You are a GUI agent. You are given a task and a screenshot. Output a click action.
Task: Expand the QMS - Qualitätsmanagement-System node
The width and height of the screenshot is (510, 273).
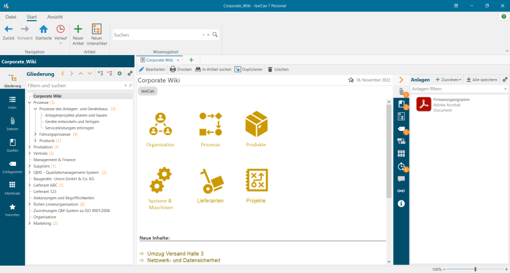[30, 172]
